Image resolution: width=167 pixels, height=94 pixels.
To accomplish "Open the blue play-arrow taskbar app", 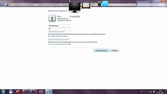I will (x=34, y=92).
